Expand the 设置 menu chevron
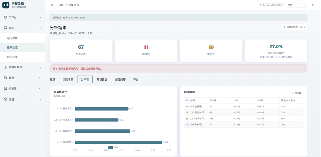 point(40,99)
